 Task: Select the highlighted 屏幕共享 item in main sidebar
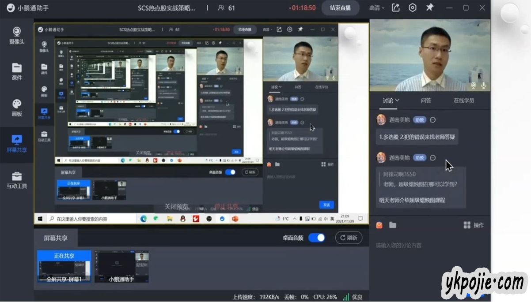[17, 144]
